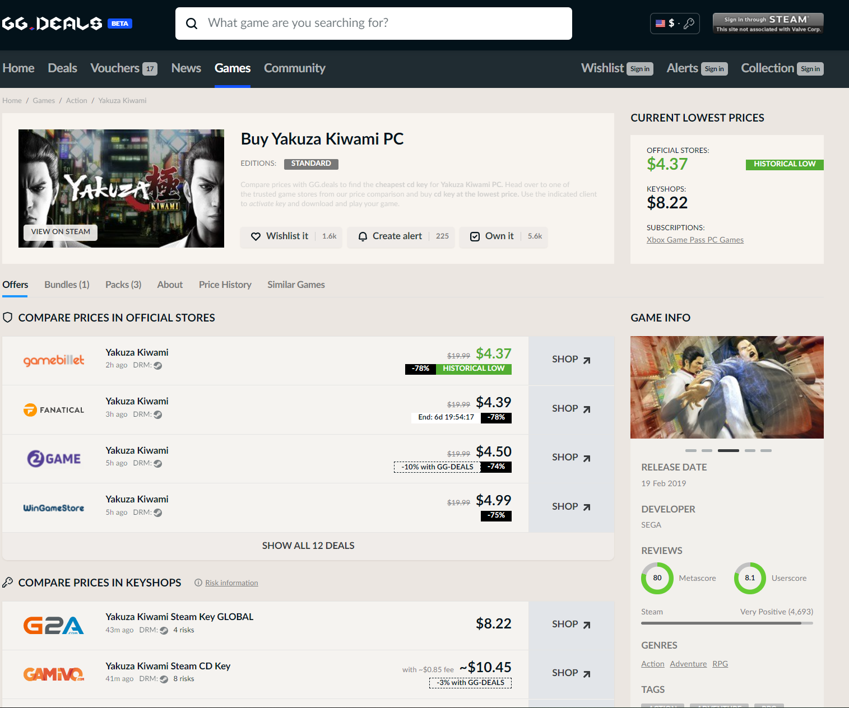Click the heart icon on Wishlist it
Viewport: 849px width, 708px height.
coord(256,236)
